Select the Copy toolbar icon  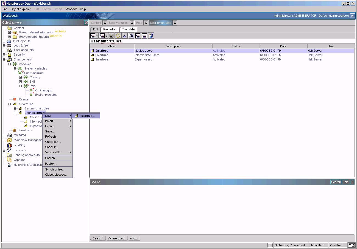[131, 36]
